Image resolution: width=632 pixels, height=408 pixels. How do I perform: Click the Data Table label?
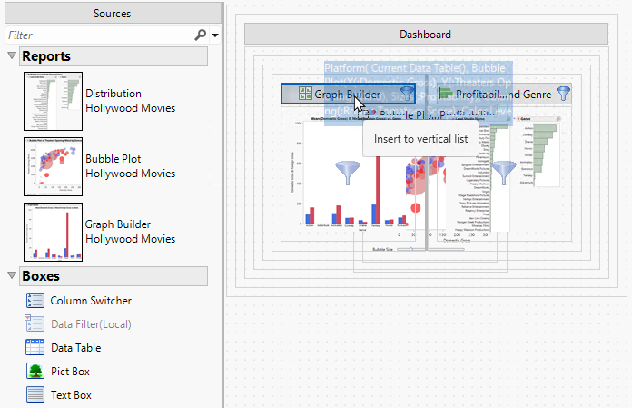coord(75,348)
